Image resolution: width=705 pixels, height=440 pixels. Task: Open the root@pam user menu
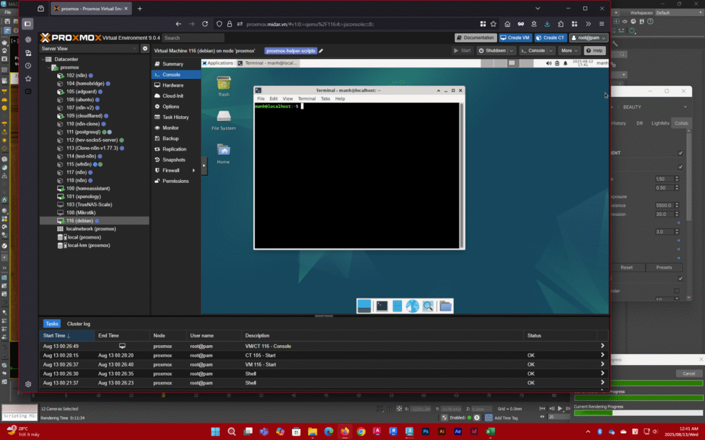tap(588, 38)
